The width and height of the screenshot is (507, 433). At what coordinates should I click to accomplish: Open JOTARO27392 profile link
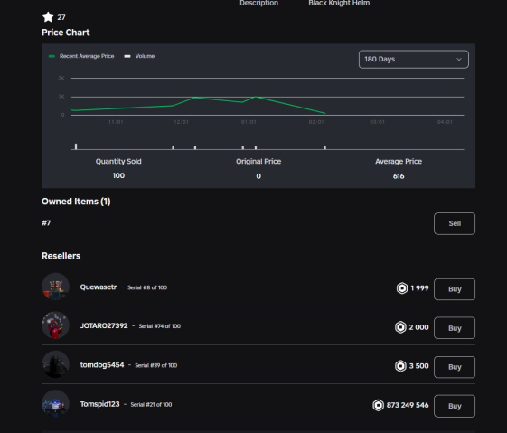[x=104, y=325]
